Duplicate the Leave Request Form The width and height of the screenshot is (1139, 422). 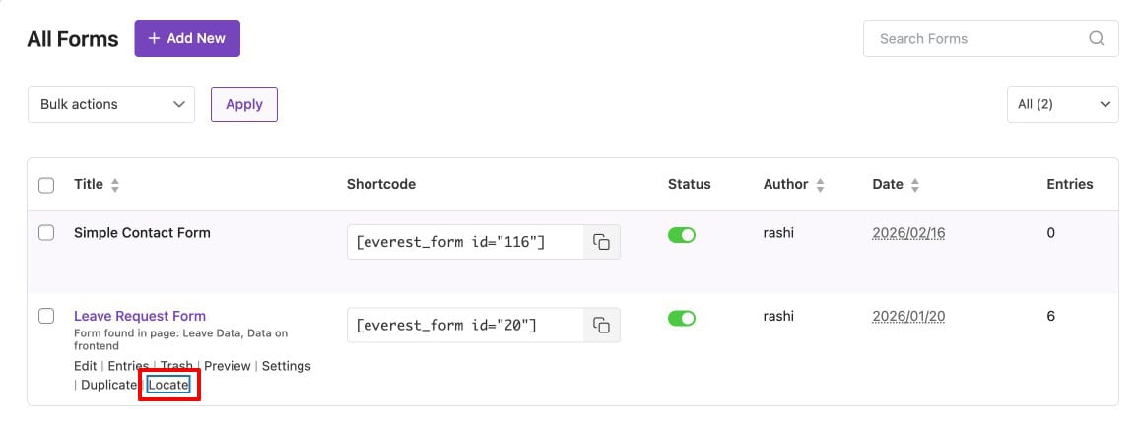pos(109,385)
